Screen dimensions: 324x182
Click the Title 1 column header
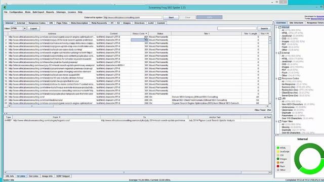click(x=207, y=34)
